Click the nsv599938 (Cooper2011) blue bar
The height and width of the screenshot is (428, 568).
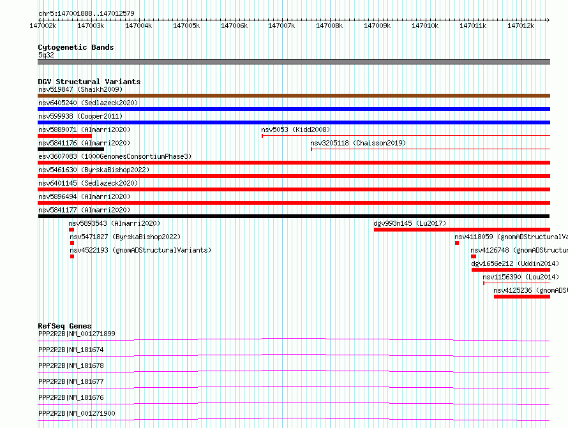[x=294, y=122]
